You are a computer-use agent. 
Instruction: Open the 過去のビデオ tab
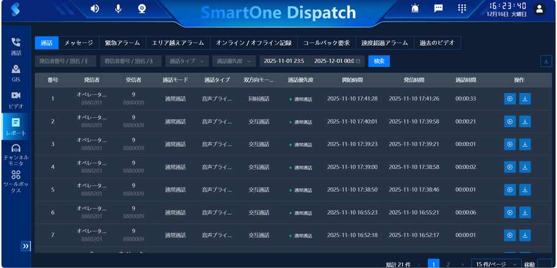[x=437, y=43]
